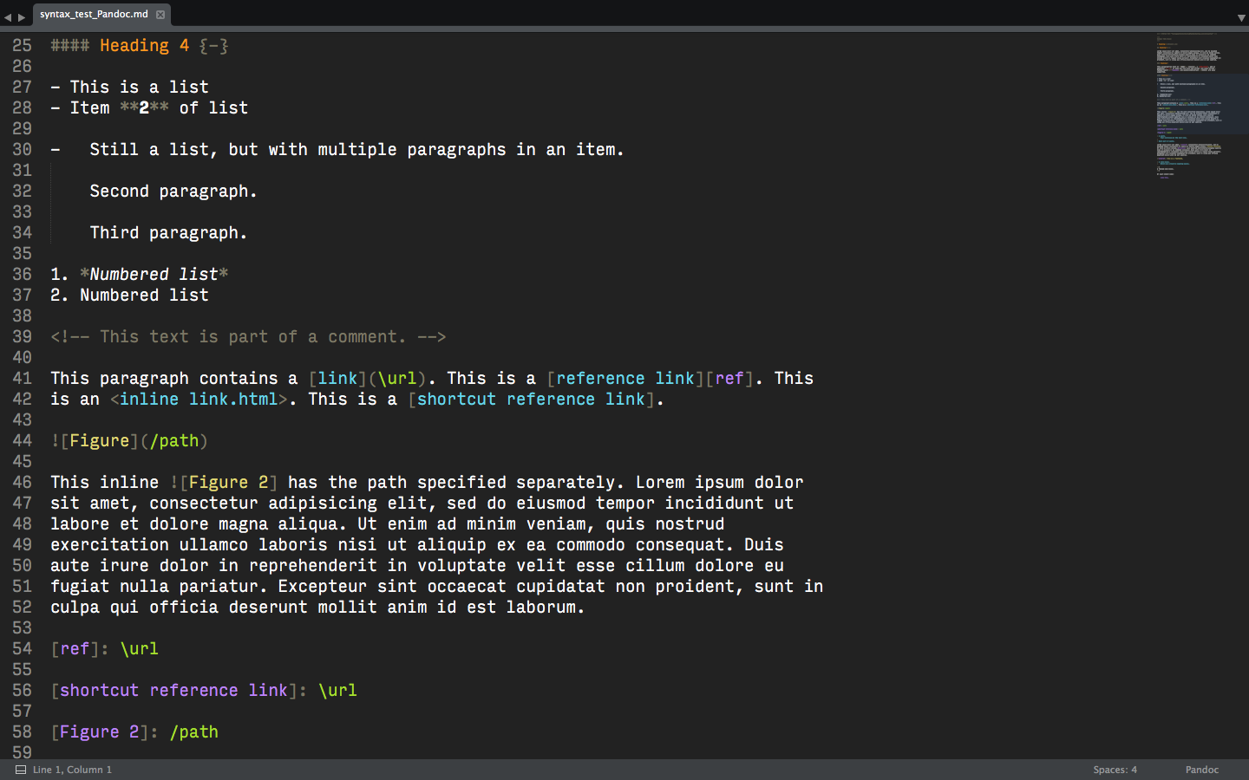Open the Spaces: 4 indentation menu
Screen dimensions: 1249x780
[x=1115, y=770]
